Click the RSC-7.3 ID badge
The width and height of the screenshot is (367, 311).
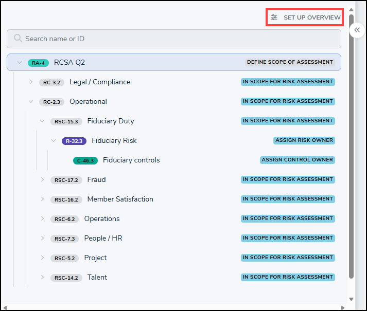pyautogui.click(x=65, y=239)
